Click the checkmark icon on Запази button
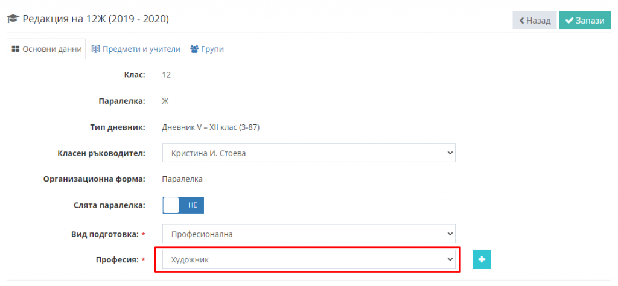 point(569,21)
